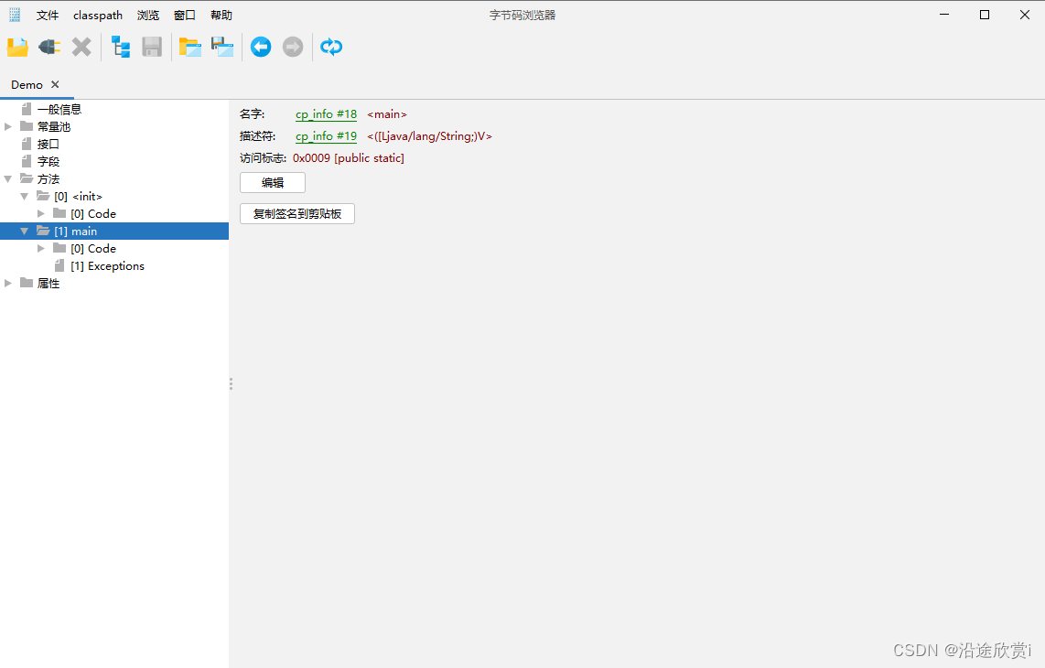Click the gray X close-file toolbar icon

[x=81, y=47]
